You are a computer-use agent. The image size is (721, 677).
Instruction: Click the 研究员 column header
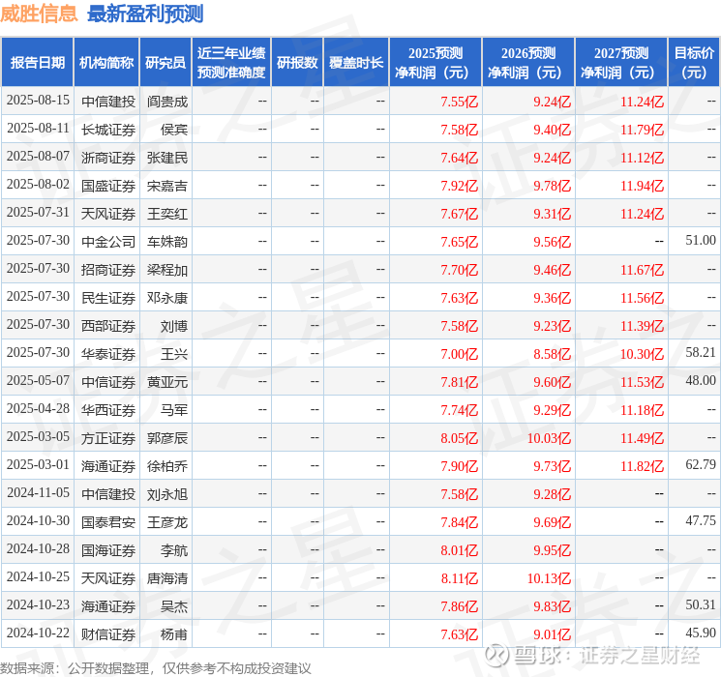pos(165,63)
